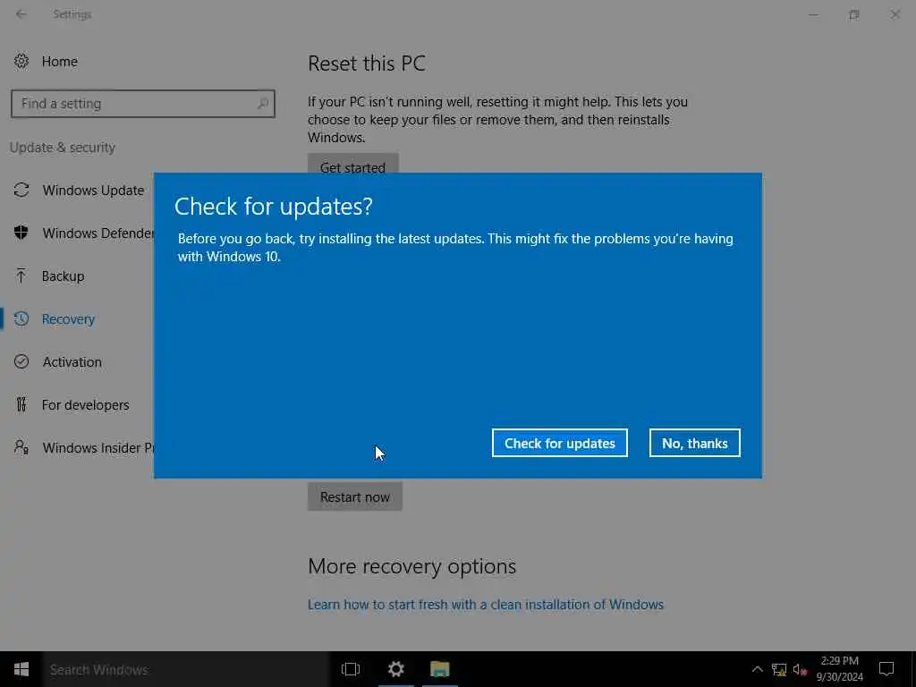Click the magnifier icon in search box
The height and width of the screenshot is (687, 916).
pos(263,104)
